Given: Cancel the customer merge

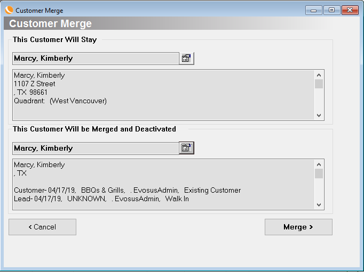Looking at the screenshot, I should [x=42, y=227].
